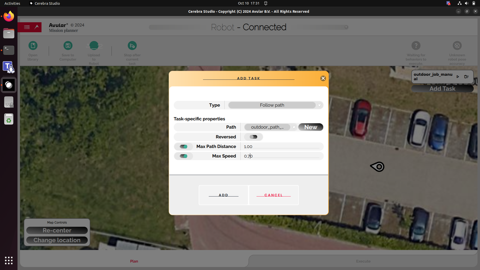Click the New path button

pyautogui.click(x=310, y=127)
